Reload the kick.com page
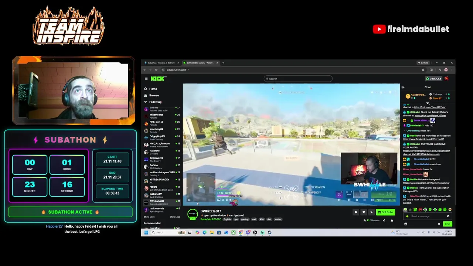473x266 pixels. pyautogui.click(x=156, y=70)
